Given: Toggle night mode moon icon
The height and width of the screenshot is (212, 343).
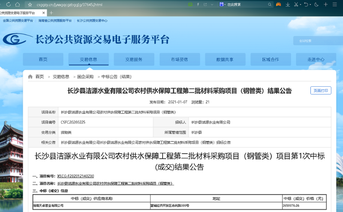Looking at the screenshot, I should [316, 4].
